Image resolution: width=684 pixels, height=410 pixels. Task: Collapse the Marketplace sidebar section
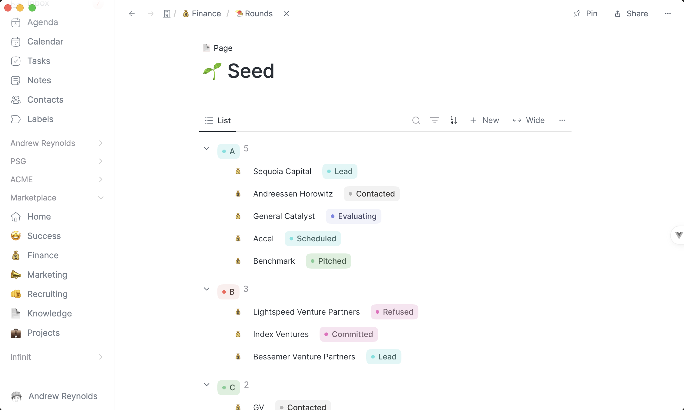click(101, 198)
